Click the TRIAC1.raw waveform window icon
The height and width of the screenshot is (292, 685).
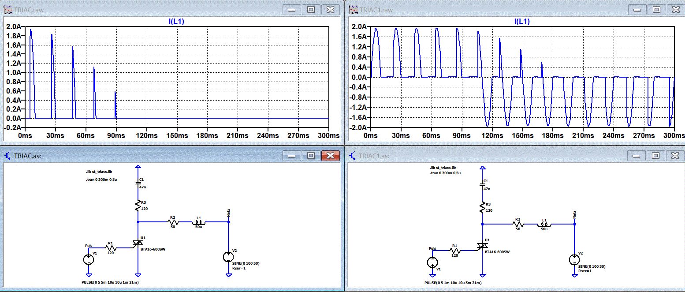(353, 9)
